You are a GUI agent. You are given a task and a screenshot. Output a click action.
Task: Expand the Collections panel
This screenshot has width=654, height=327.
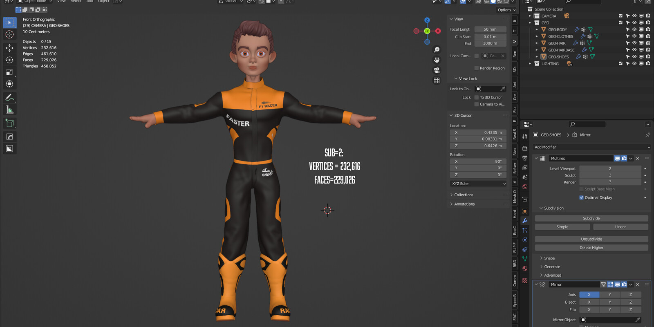[x=464, y=195]
